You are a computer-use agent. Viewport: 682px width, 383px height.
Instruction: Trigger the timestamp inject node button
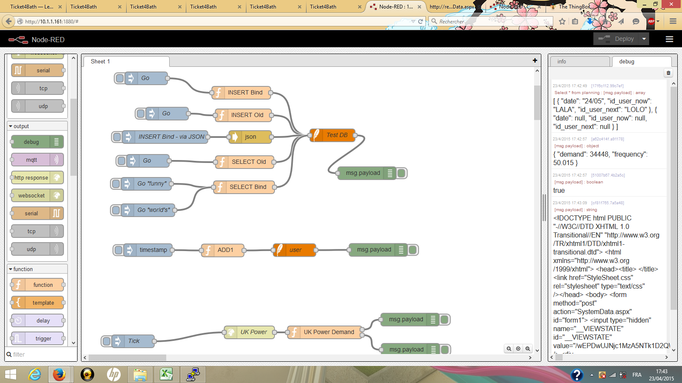click(x=119, y=250)
